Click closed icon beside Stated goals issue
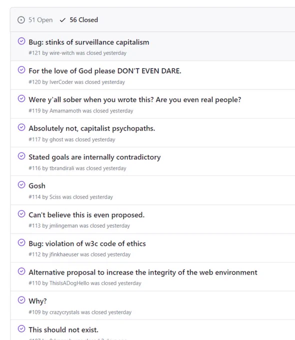 coord(21,156)
